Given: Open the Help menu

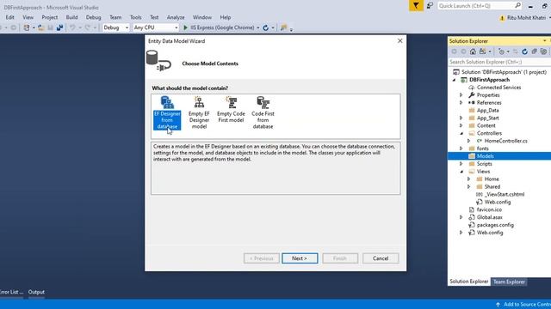Looking at the screenshot, I should [x=226, y=17].
